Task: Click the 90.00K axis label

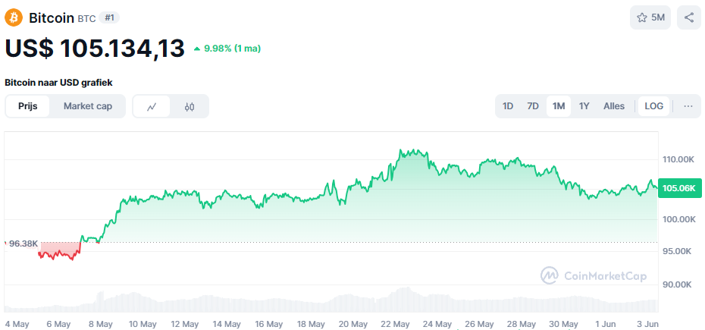Action: tap(677, 284)
